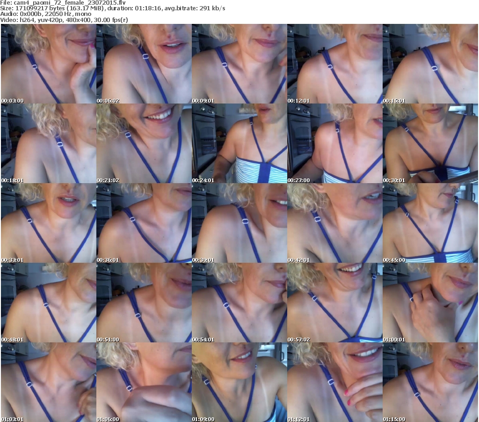479x422 pixels.
Task: Select the thumbnail timestamped 00:33:01
Action: [49, 223]
